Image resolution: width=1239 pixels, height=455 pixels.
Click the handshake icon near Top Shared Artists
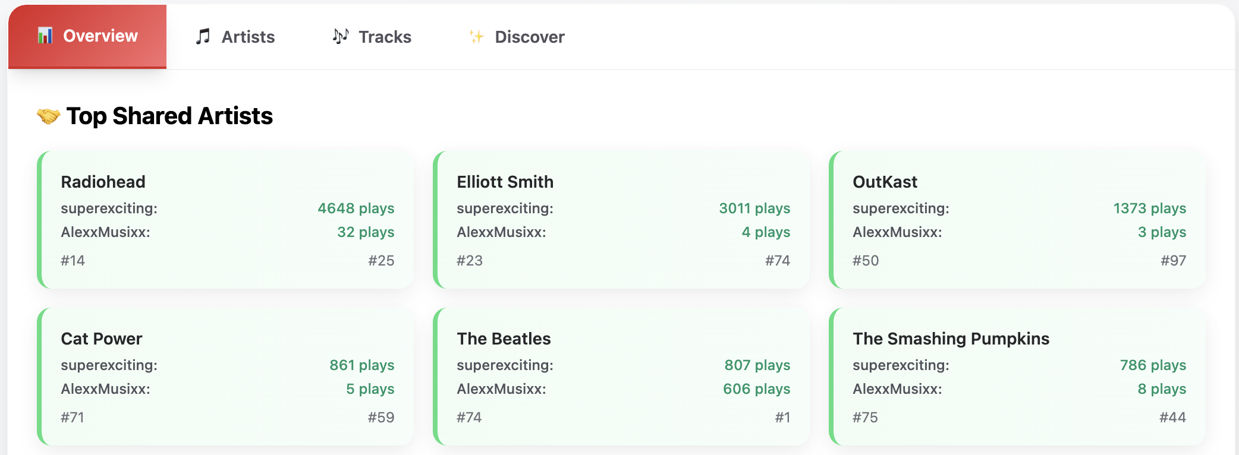point(49,116)
